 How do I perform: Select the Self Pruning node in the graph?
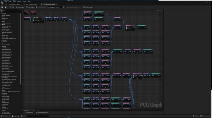65,19
